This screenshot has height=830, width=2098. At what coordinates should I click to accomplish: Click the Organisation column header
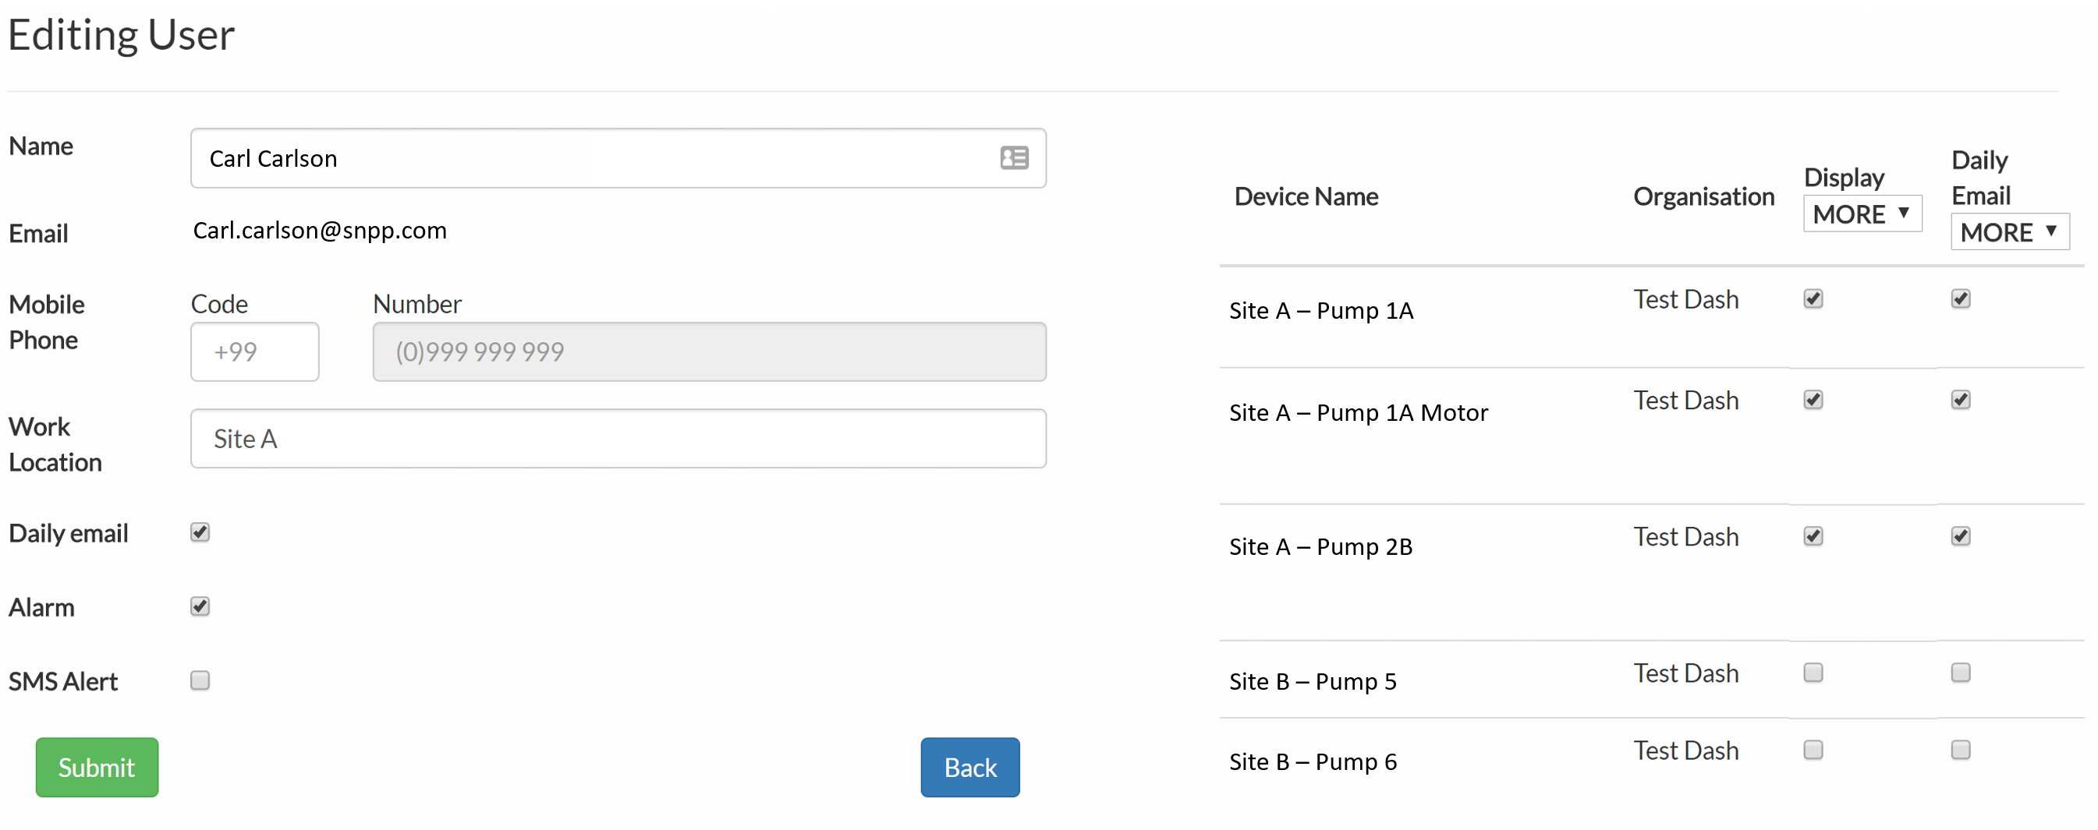(1704, 196)
